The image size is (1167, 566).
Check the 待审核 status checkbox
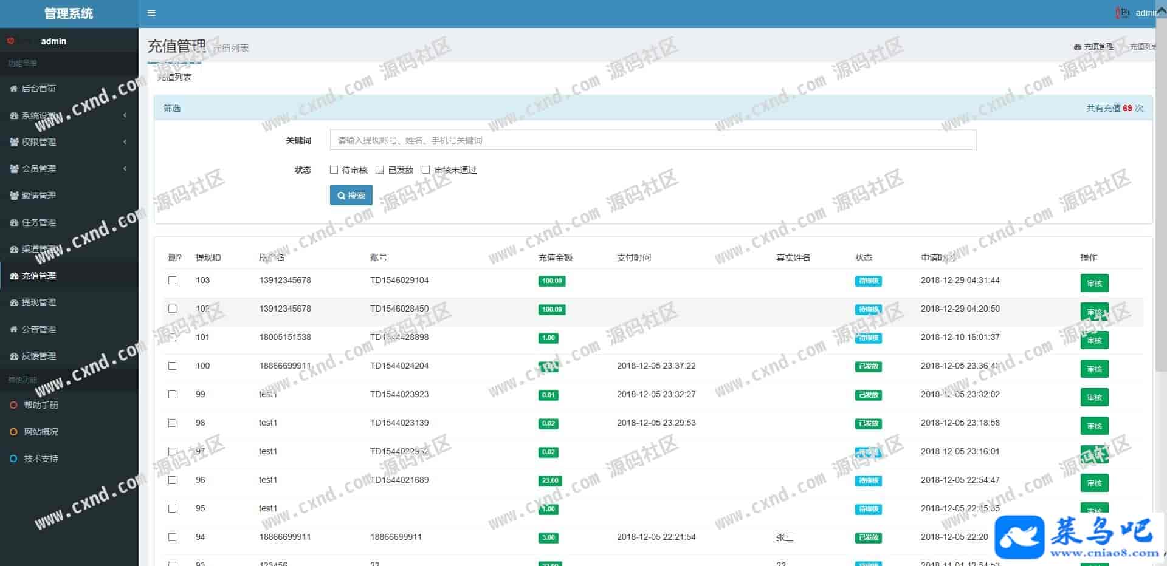334,170
